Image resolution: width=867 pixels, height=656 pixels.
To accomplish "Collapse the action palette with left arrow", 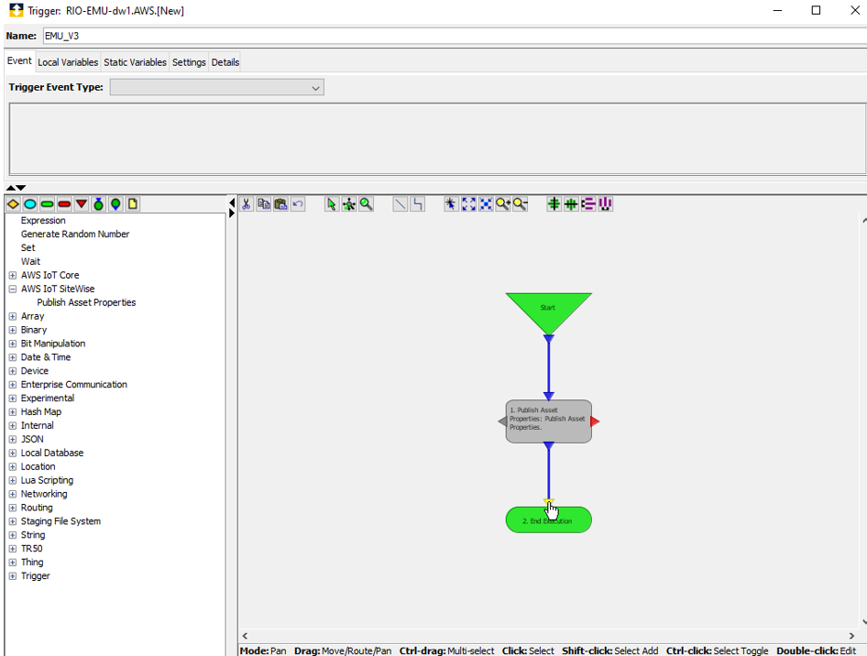I will (232, 203).
